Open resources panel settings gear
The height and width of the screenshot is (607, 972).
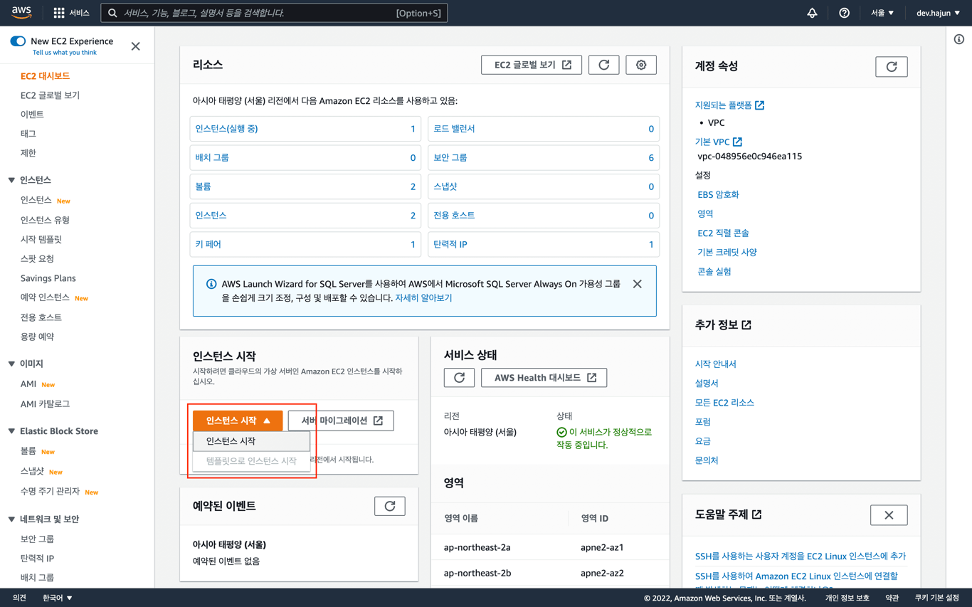coord(641,65)
